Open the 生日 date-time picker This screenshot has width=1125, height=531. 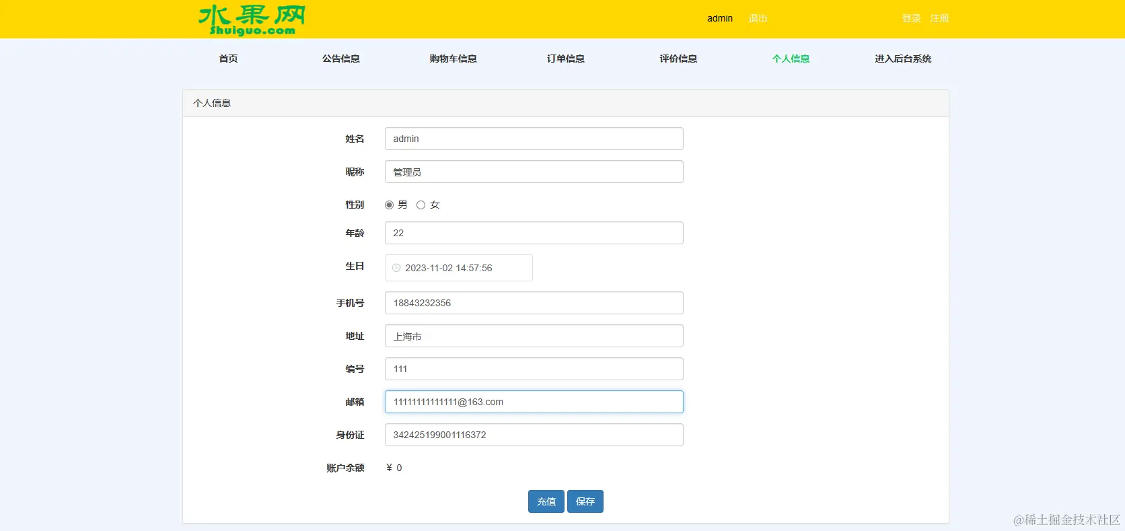(x=459, y=268)
